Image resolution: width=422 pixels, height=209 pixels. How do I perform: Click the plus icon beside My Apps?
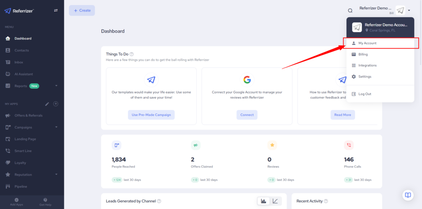(56, 104)
